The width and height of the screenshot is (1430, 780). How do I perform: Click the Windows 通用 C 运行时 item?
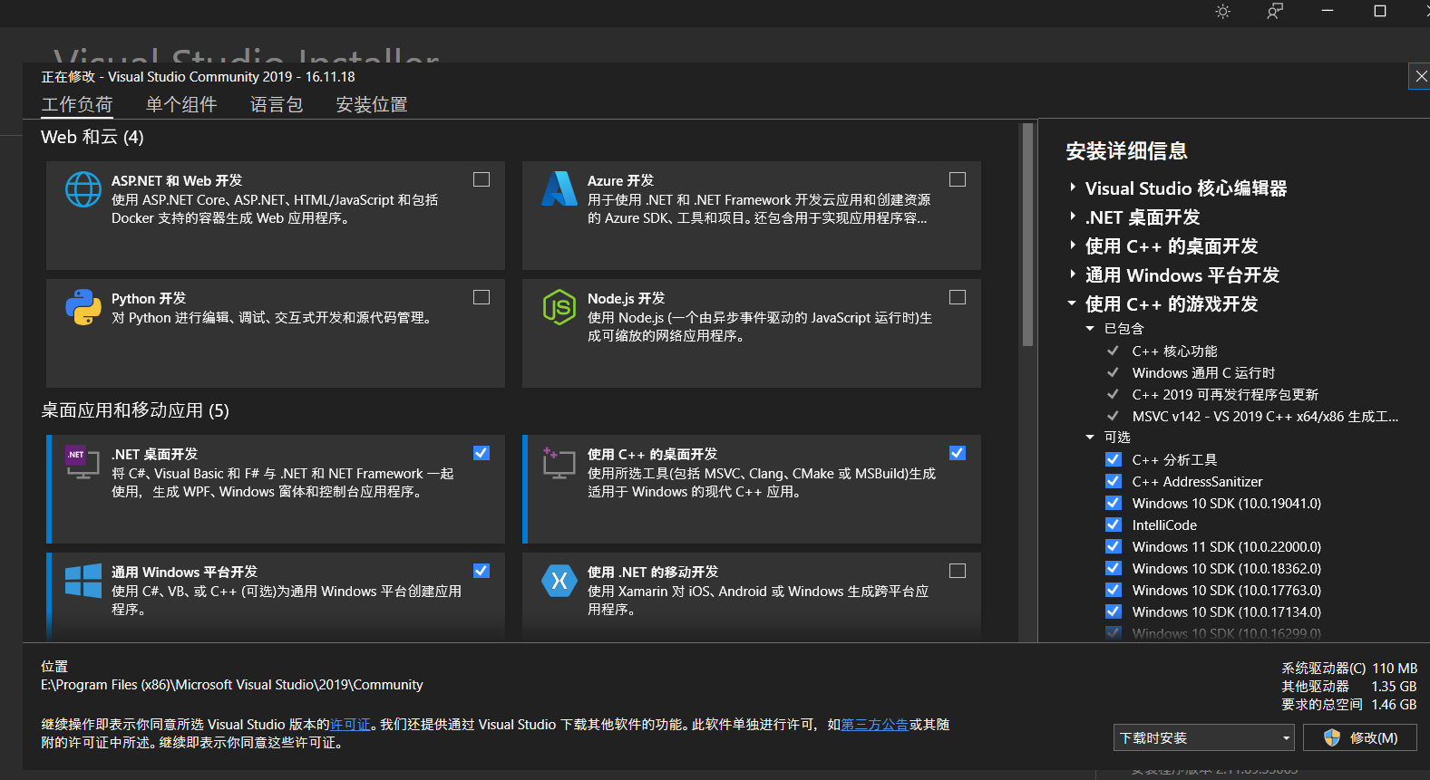(x=1203, y=372)
